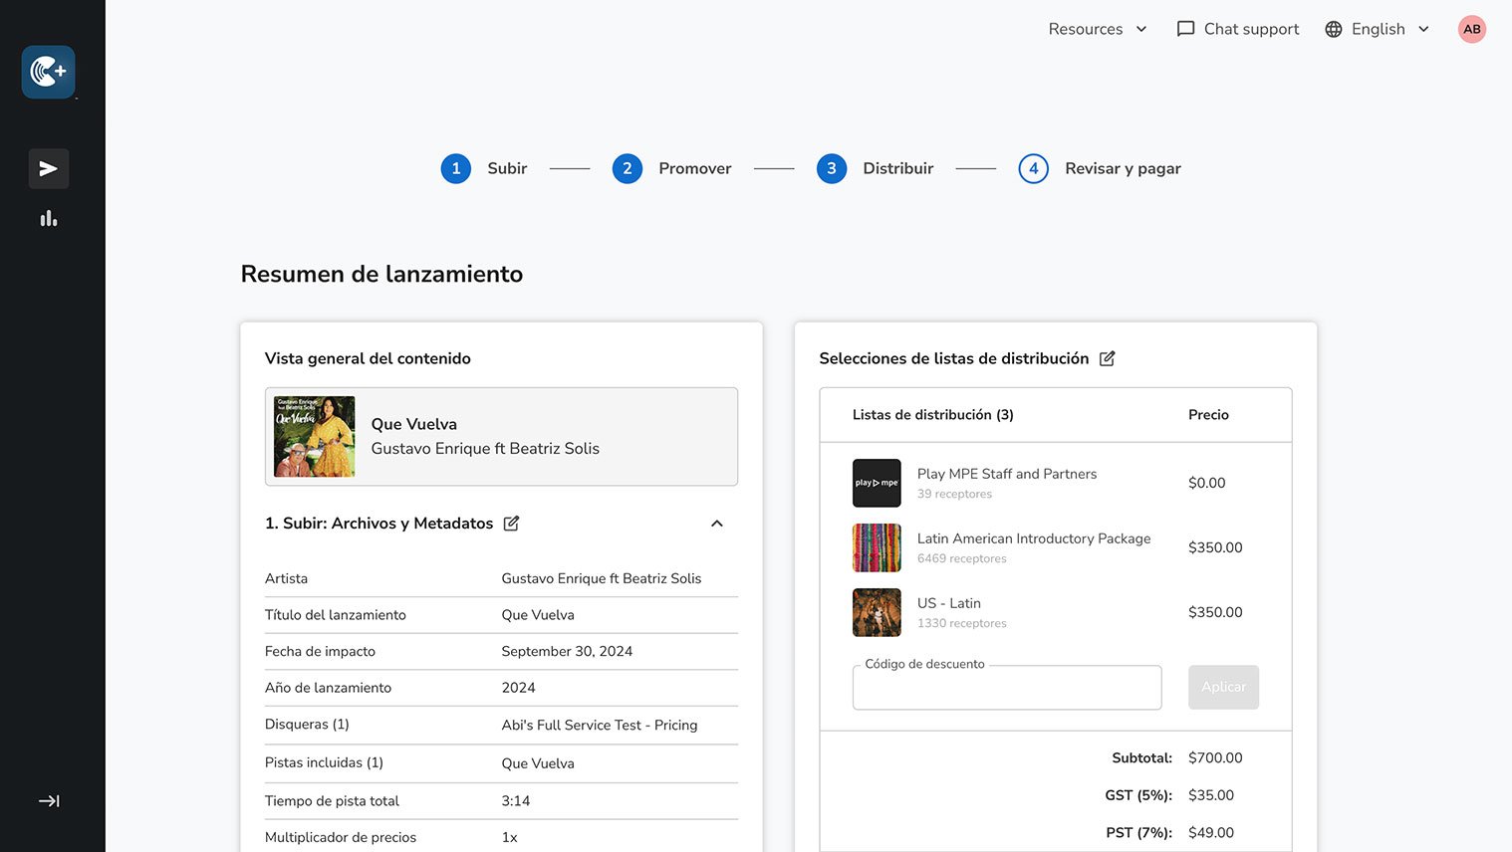The width and height of the screenshot is (1512, 852).
Task: Collapse the Archivos y Metadatos section
Action: point(716,524)
